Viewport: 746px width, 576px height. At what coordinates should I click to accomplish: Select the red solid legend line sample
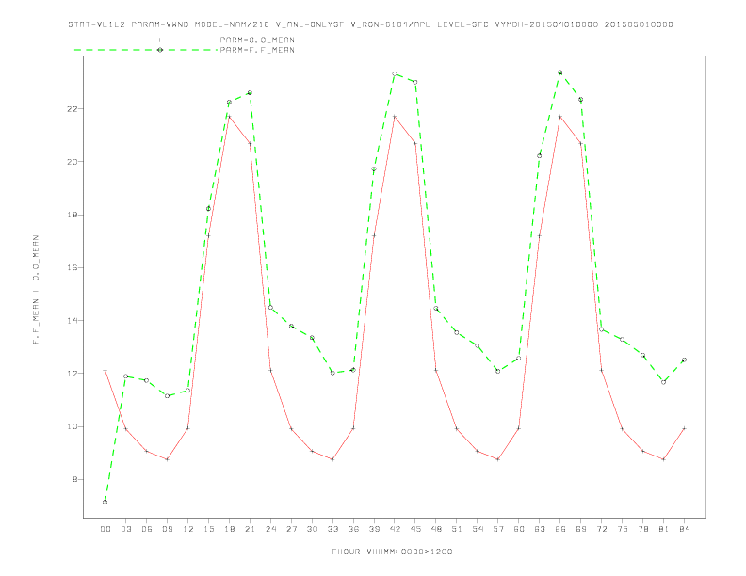pyautogui.click(x=146, y=40)
